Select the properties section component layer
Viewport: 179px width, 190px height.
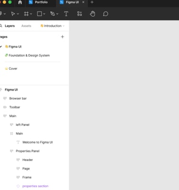35,186
